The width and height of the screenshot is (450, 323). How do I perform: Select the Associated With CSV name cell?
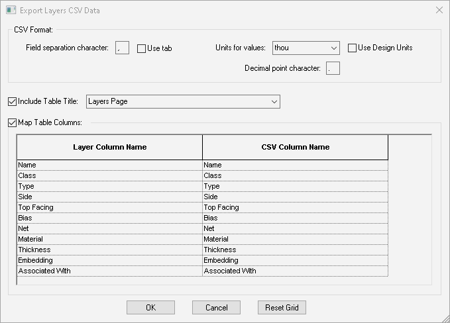295,271
